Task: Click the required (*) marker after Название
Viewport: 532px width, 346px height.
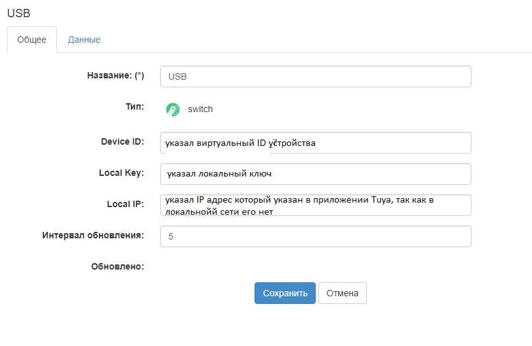Action: coord(139,75)
